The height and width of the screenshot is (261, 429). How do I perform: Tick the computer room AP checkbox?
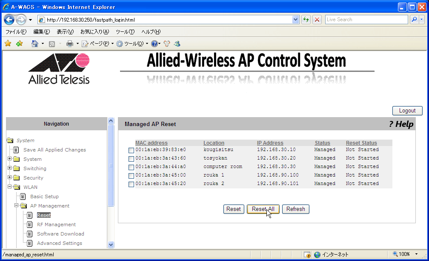tap(132, 167)
